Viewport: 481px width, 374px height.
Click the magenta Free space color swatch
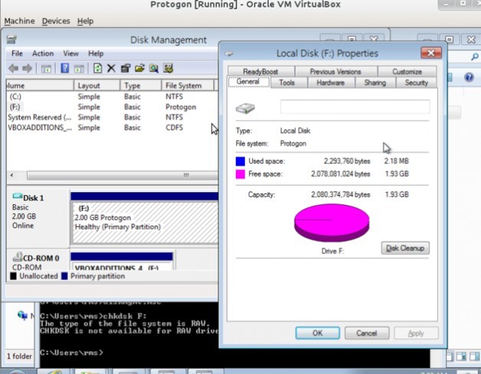(x=240, y=174)
